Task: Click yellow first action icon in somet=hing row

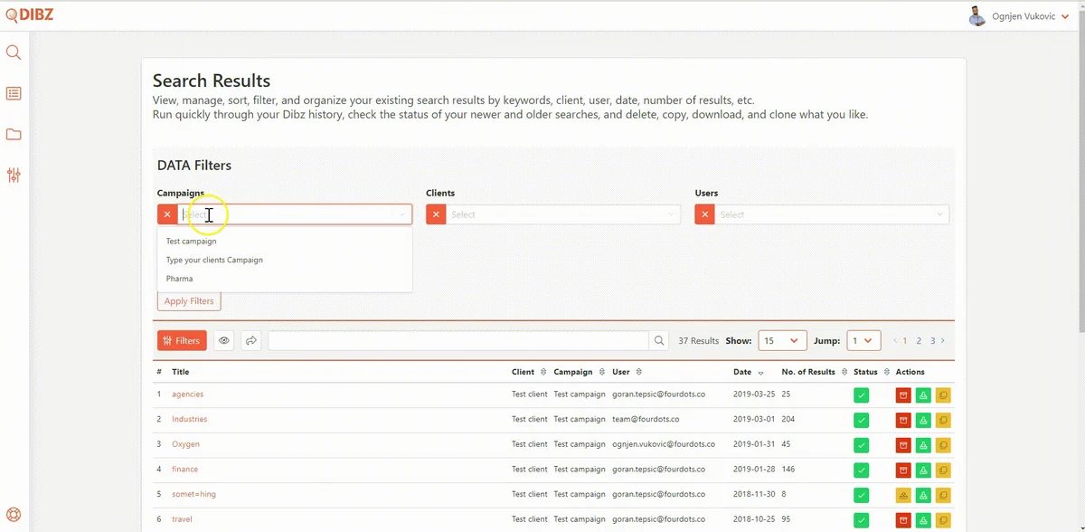Action: pyautogui.click(x=903, y=495)
